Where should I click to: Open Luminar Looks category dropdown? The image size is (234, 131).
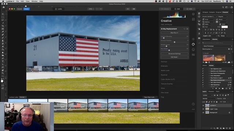click(23, 97)
